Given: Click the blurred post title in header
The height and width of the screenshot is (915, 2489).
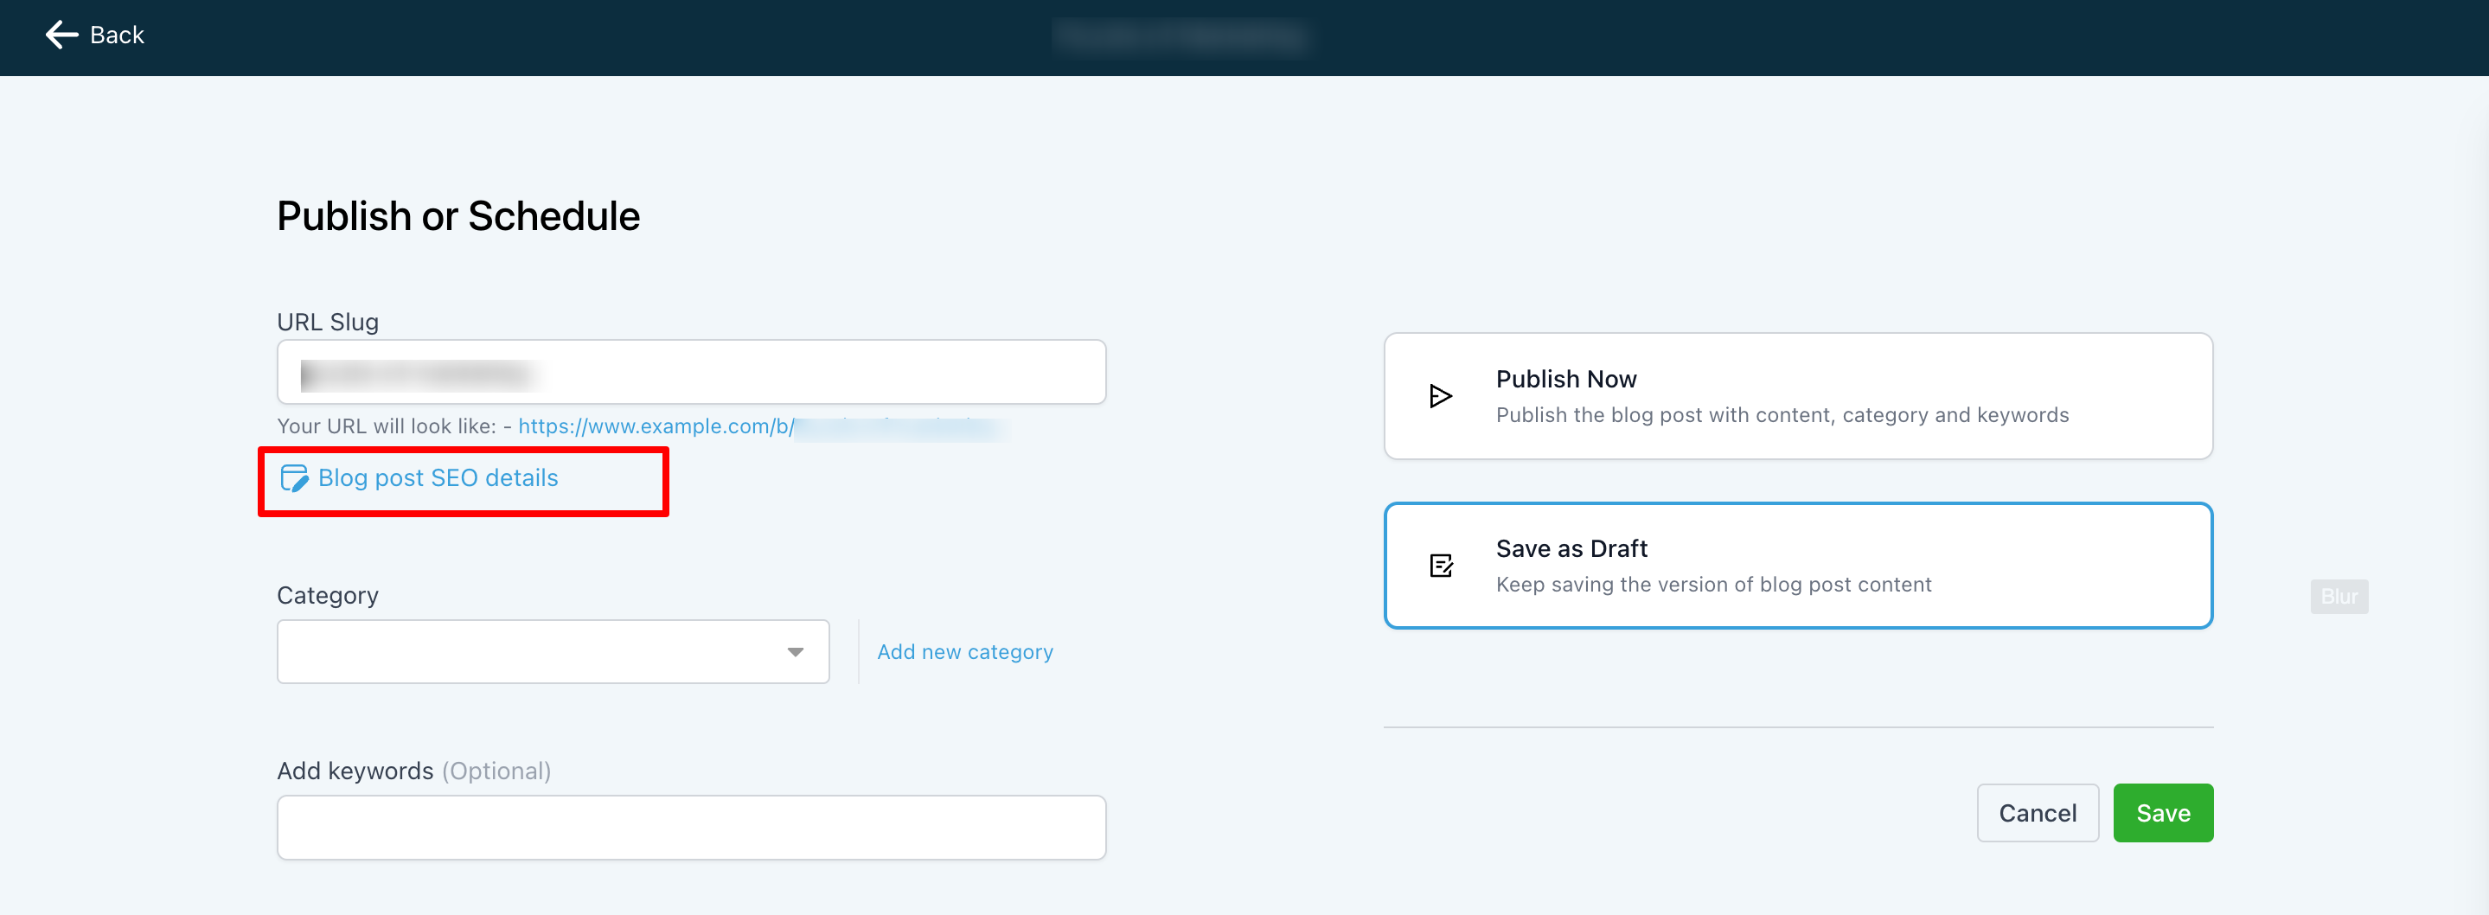Looking at the screenshot, I should tap(1180, 36).
